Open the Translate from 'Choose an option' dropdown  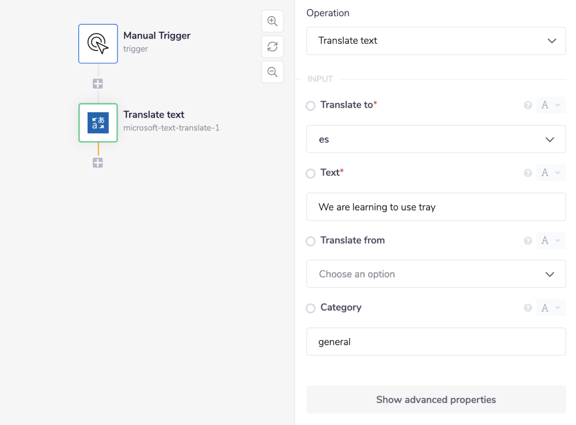(x=436, y=274)
